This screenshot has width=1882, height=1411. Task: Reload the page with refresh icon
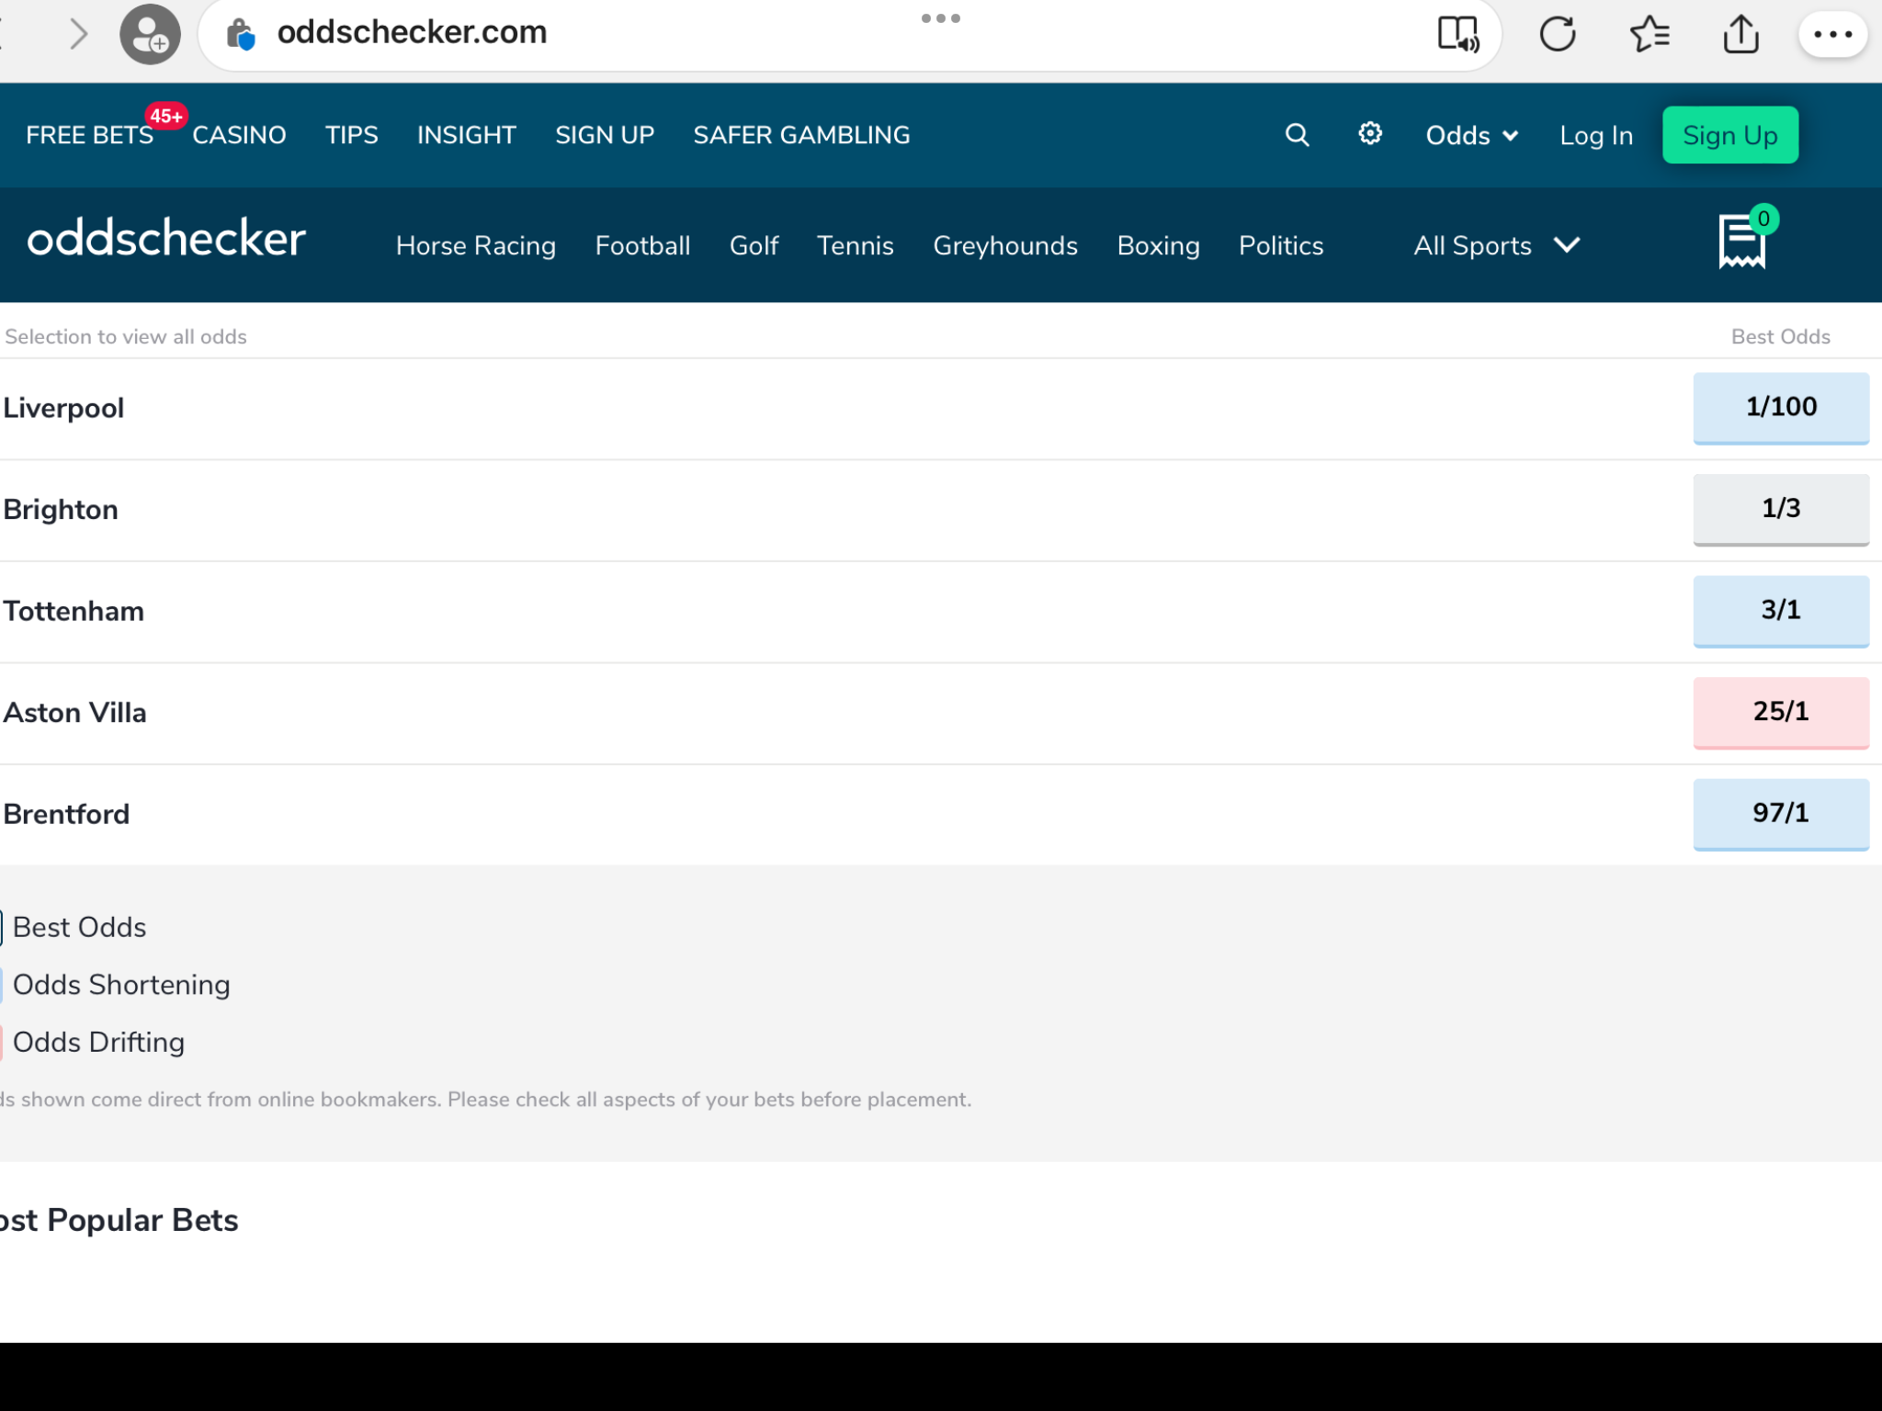tap(1558, 35)
